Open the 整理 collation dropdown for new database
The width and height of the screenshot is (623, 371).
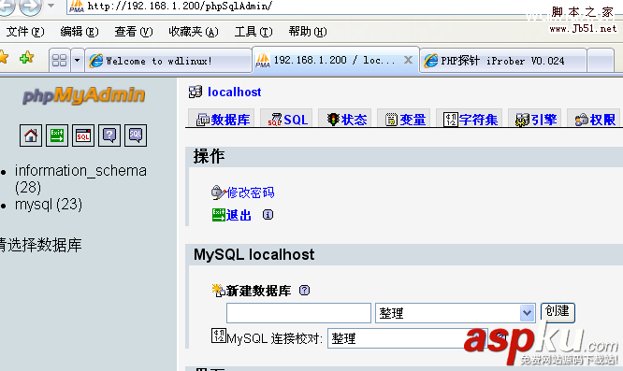pyautogui.click(x=455, y=313)
